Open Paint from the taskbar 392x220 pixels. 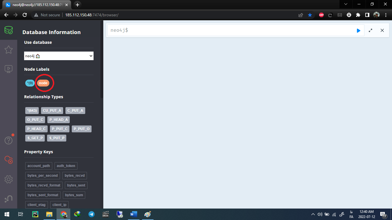tap(148, 214)
